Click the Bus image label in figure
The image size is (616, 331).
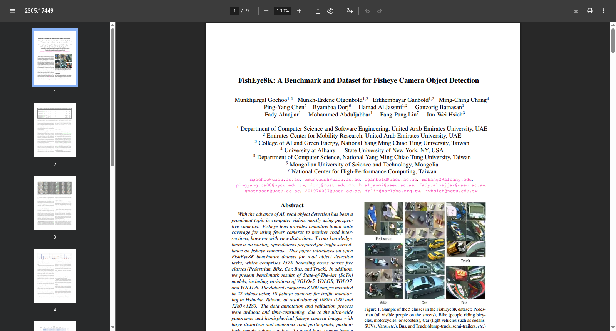pyautogui.click(x=464, y=303)
